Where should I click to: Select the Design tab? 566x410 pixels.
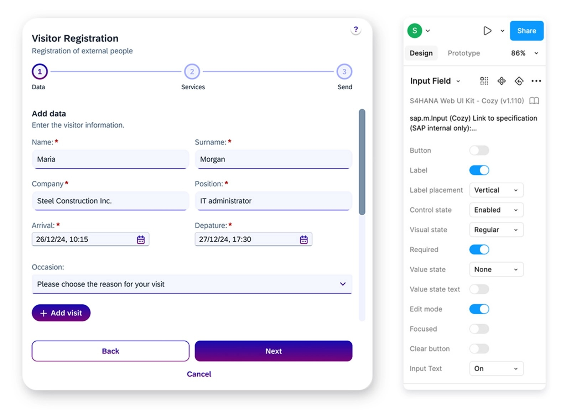click(421, 53)
